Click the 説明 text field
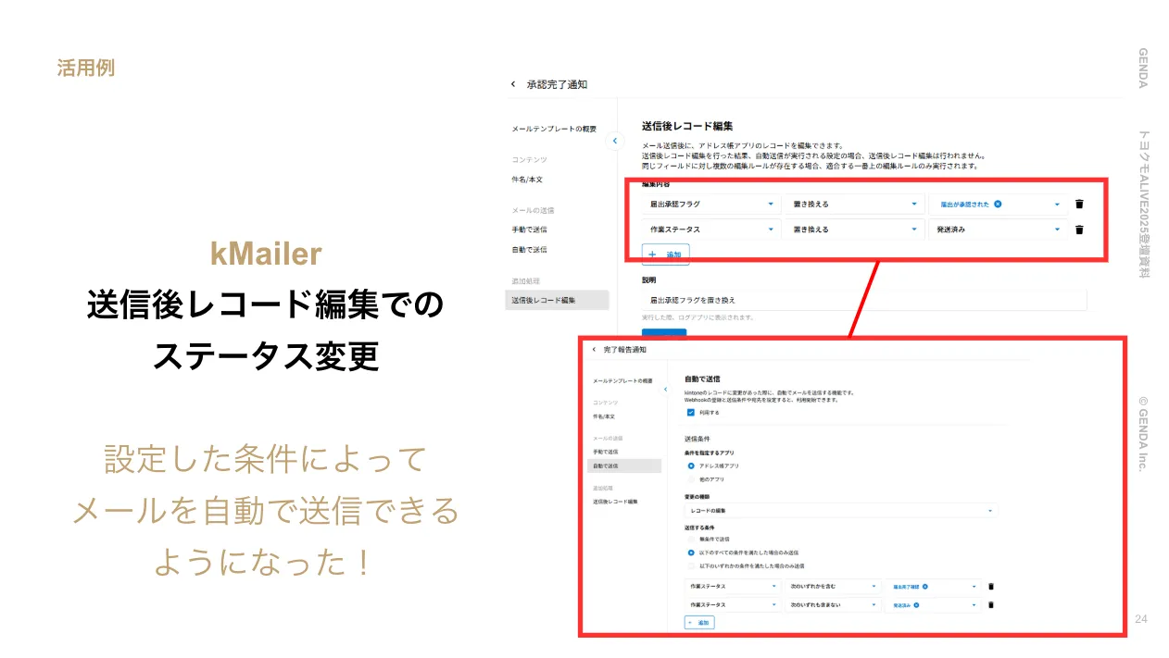Viewport: 1169px width, 658px height. click(863, 300)
